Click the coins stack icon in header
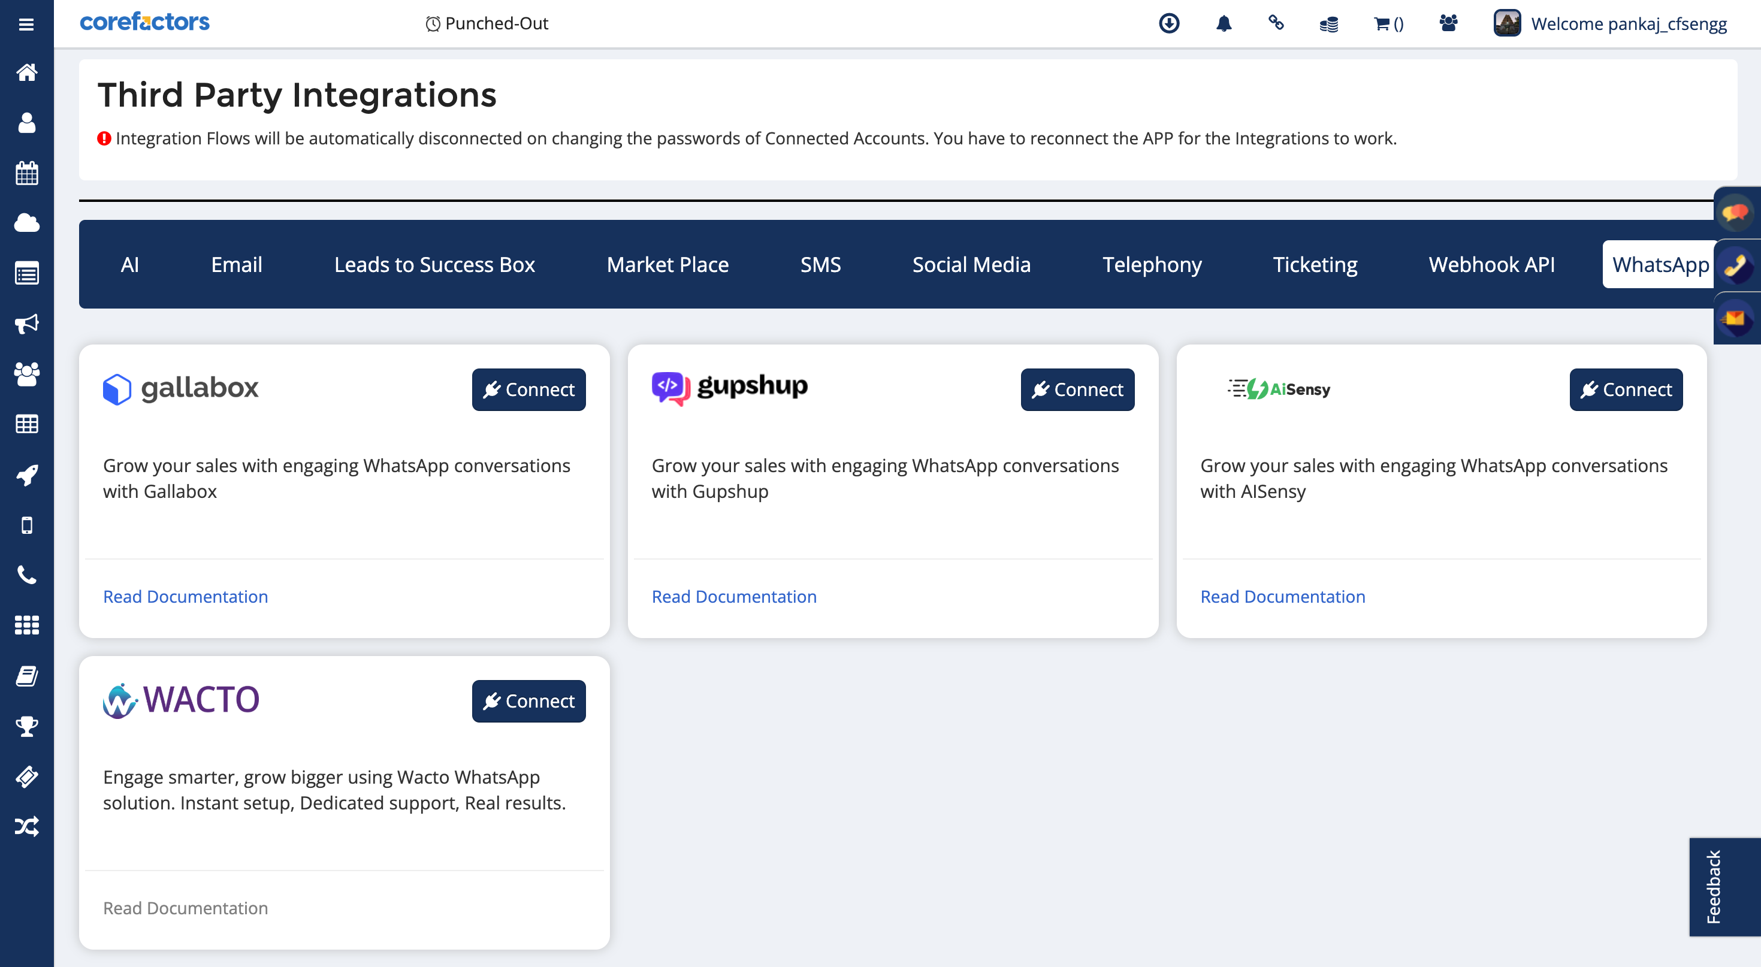The width and height of the screenshot is (1761, 967). tap(1329, 25)
